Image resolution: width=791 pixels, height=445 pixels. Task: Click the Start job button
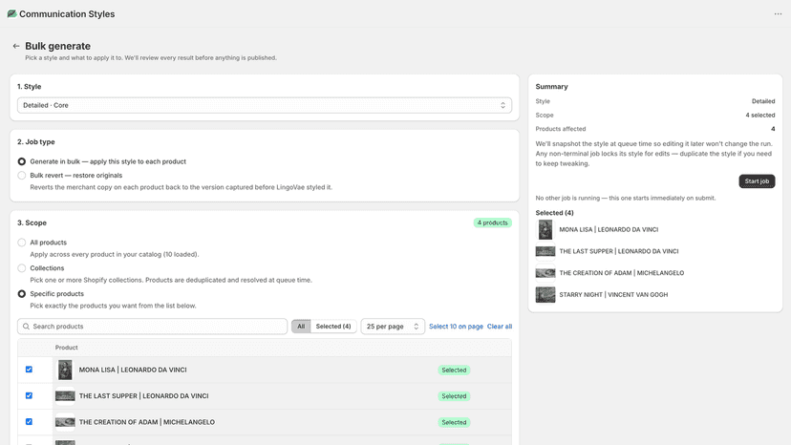(757, 181)
